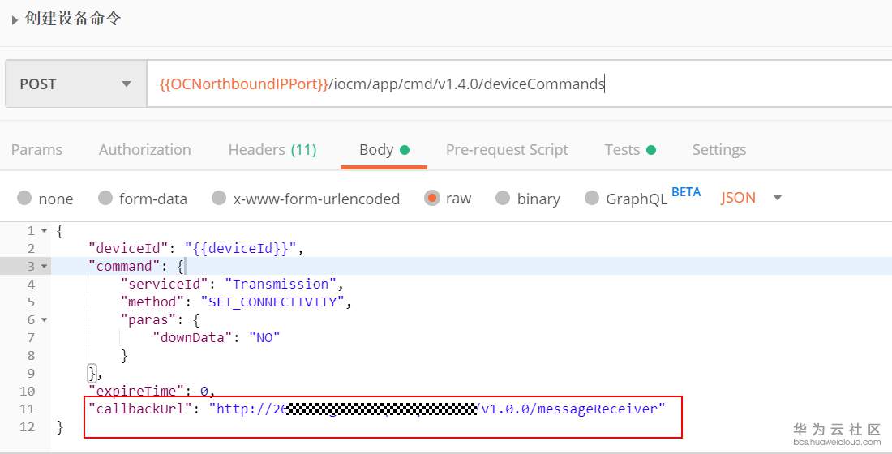The image size is (892, 454).
Task: Click the "paras" key text
Action: [149, 319]
